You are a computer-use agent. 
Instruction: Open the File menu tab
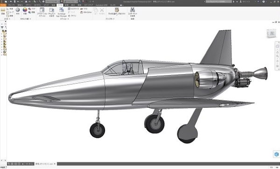[x=3, y=5]
